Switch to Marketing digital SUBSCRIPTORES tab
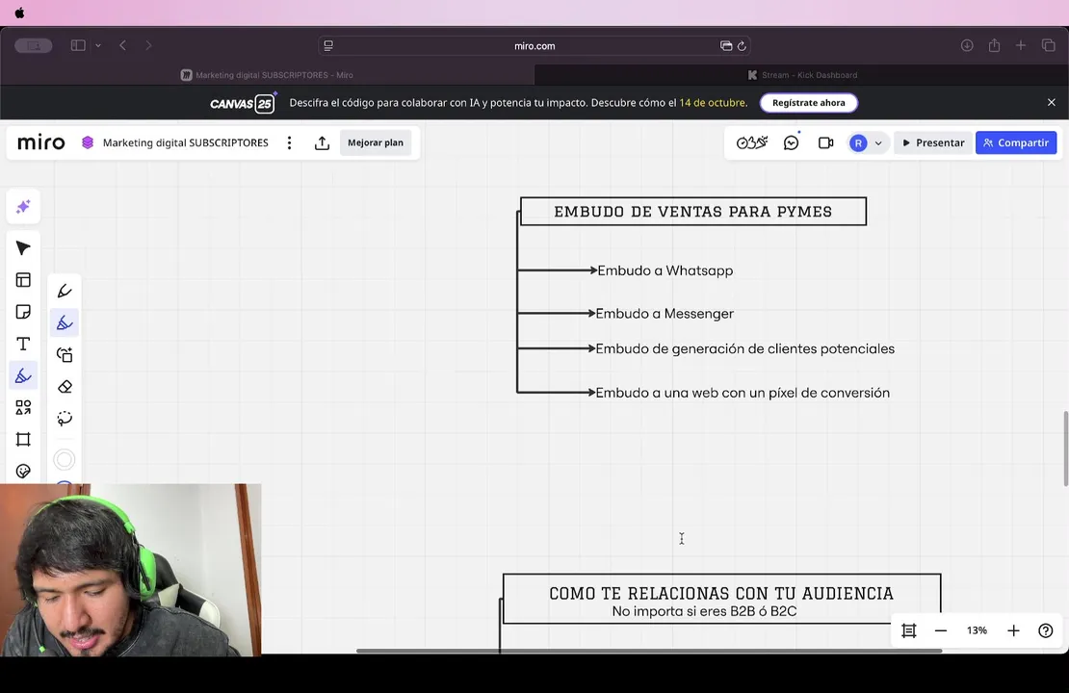1069x693 pixels. (268, 75)
